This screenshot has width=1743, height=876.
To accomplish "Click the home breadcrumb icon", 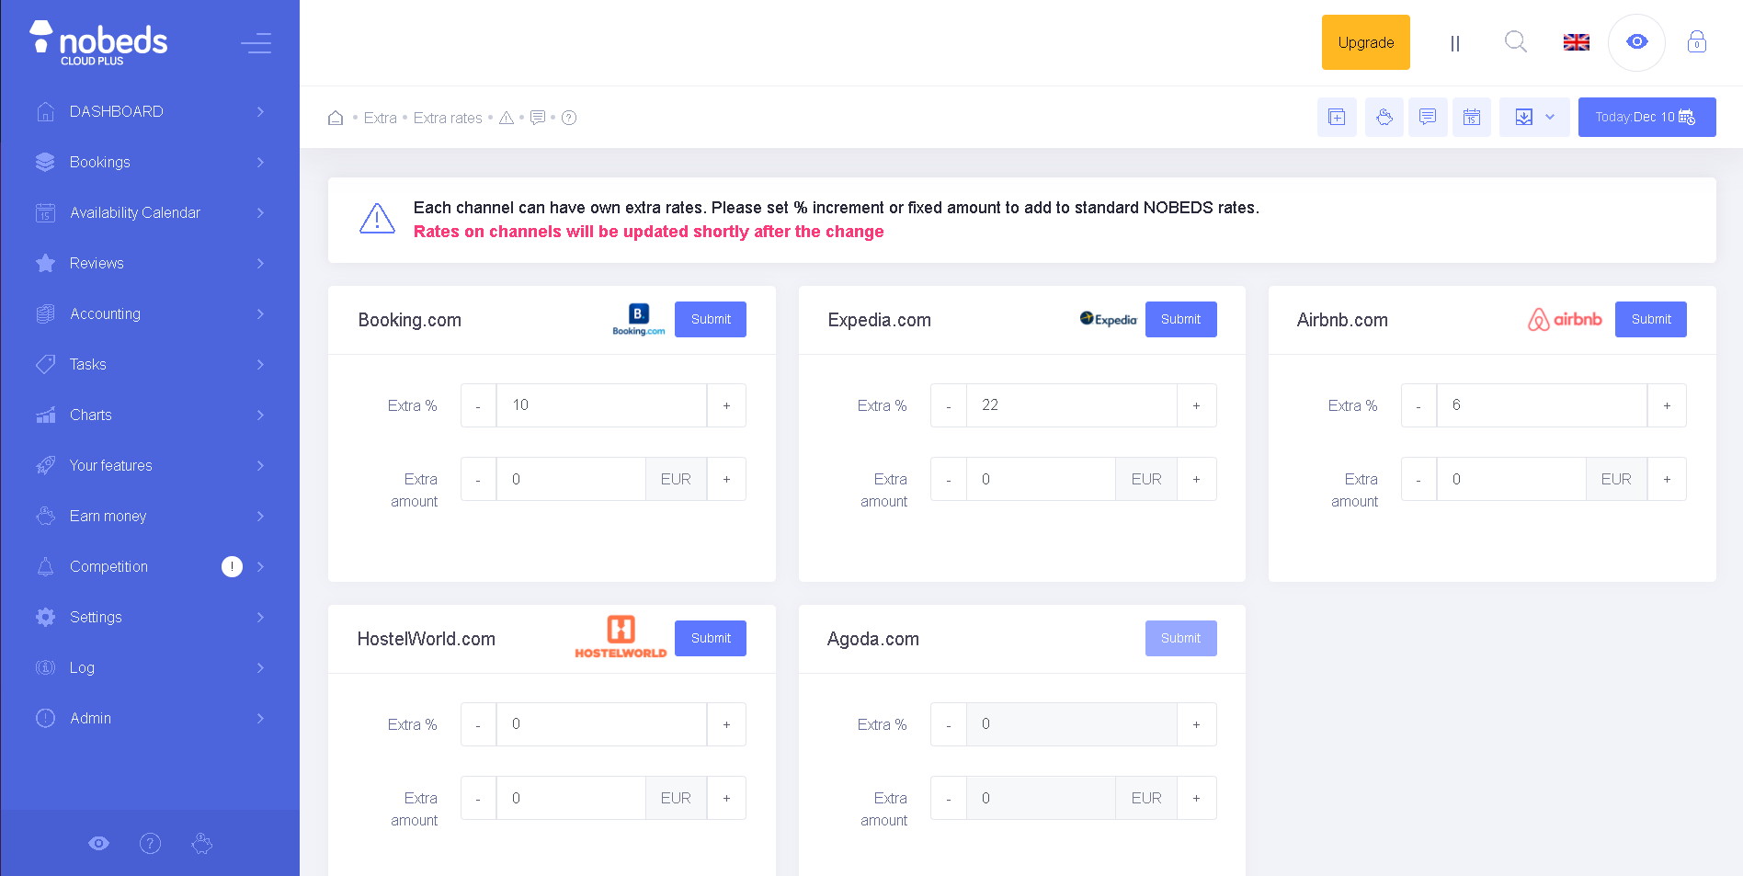I will [x=336, y=118].
